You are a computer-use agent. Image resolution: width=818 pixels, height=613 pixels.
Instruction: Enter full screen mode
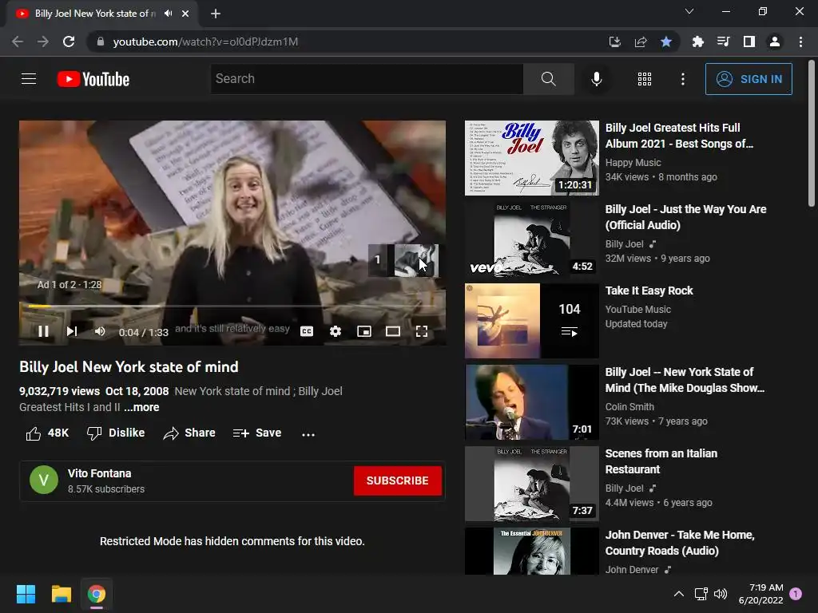[x=422, y=331]
